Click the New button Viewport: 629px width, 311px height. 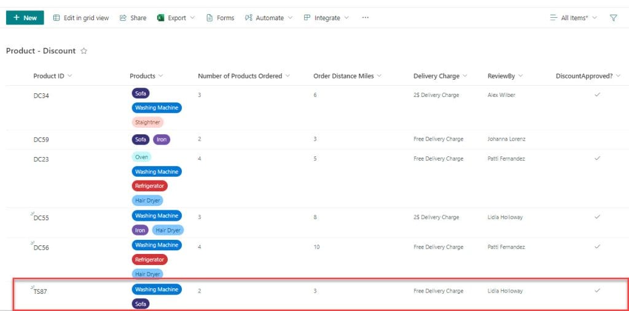25,18
